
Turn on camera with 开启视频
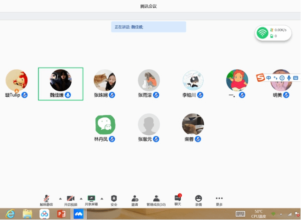pos(70,198)
